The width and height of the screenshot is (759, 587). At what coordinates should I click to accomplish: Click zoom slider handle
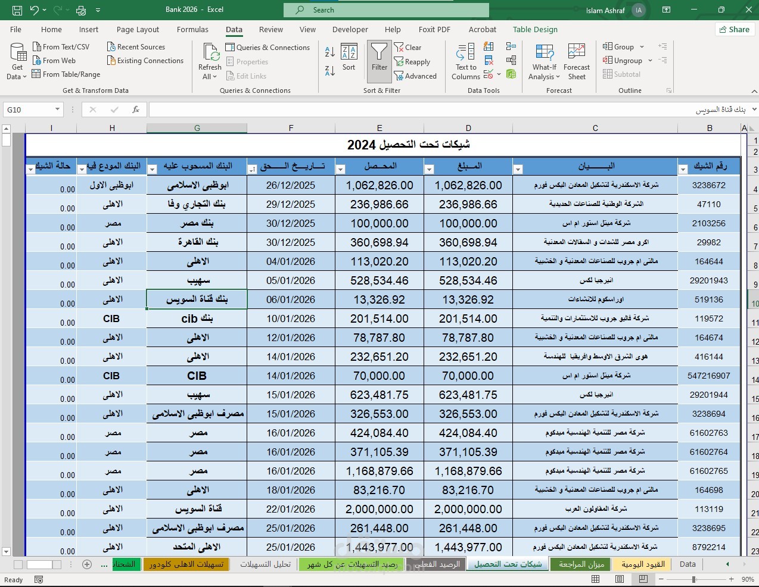[x=693, y=579]
